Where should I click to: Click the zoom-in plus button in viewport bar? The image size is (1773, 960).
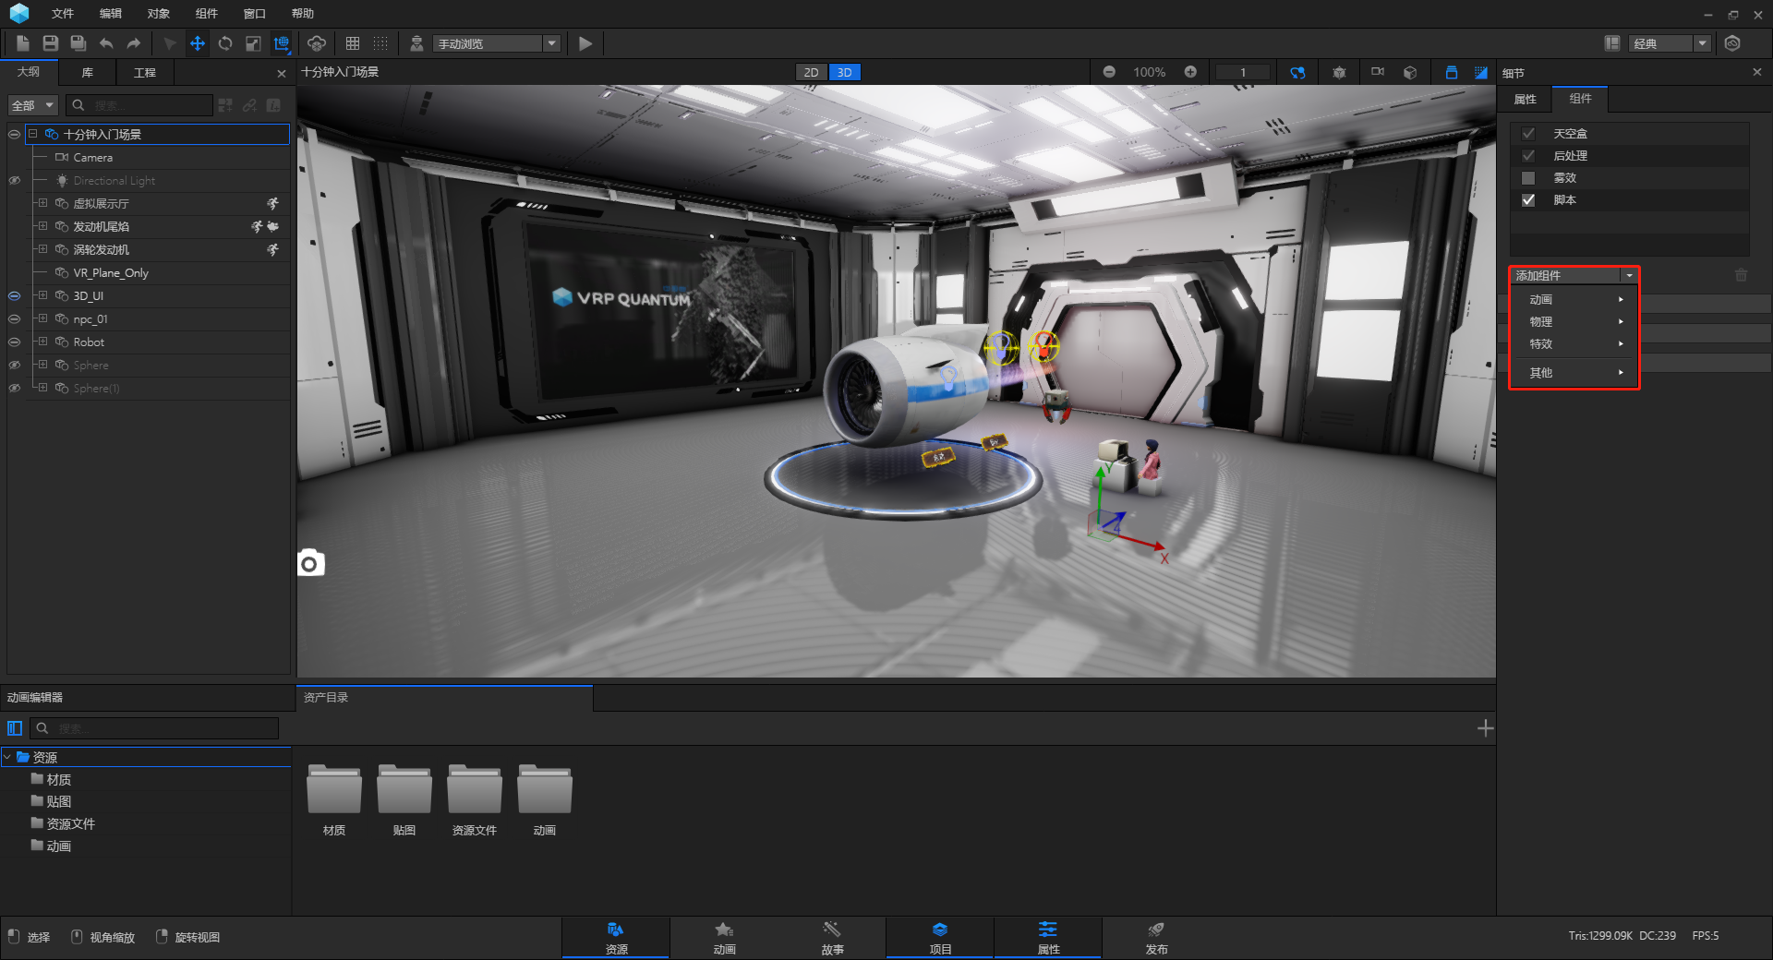1190,72
